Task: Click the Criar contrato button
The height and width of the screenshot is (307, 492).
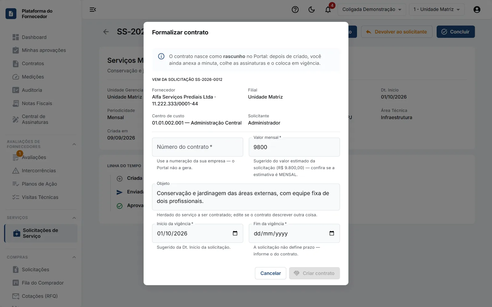Action: pos(314,273)
